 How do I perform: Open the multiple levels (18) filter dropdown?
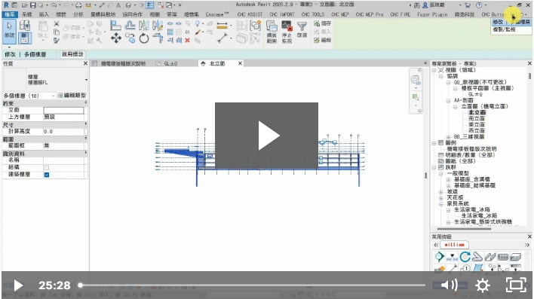pyautogui.click(x=29, y=96)
